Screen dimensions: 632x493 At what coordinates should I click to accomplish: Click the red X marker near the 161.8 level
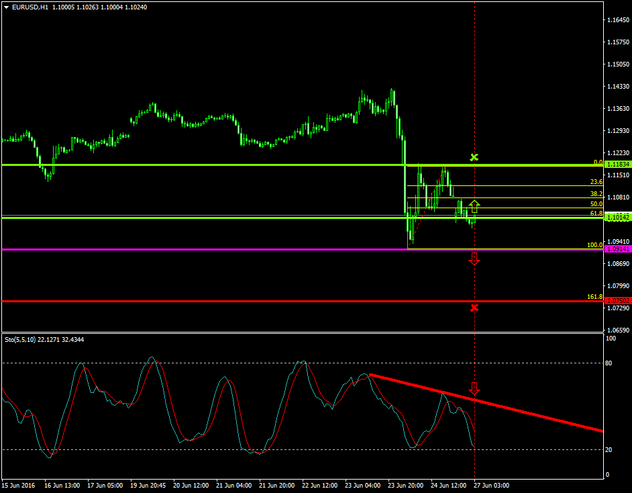coord(474,306)
